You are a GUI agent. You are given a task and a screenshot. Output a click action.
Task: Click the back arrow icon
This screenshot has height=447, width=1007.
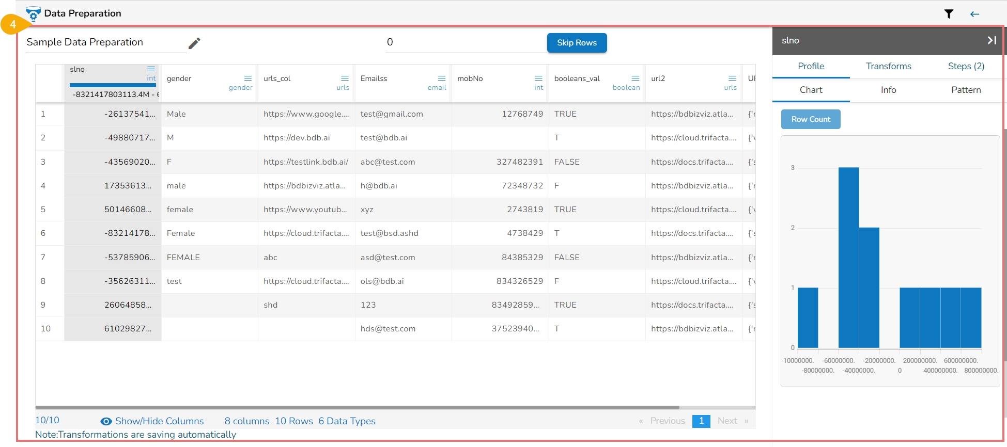tap(974, 14)
